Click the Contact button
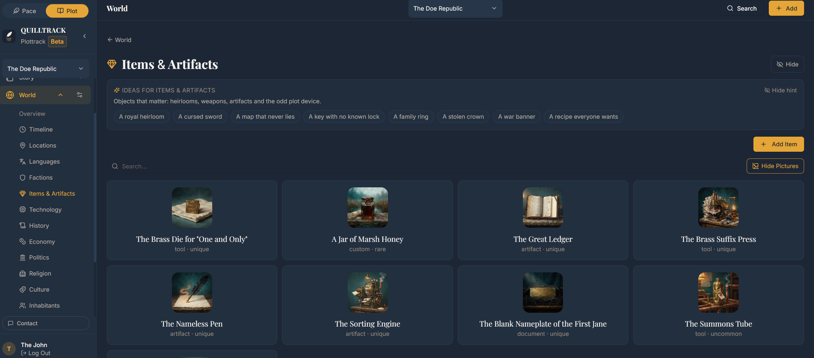 coord(46,323)
